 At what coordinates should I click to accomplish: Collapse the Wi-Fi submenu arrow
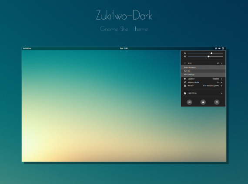pyautogui.click(x=222, y=63)
